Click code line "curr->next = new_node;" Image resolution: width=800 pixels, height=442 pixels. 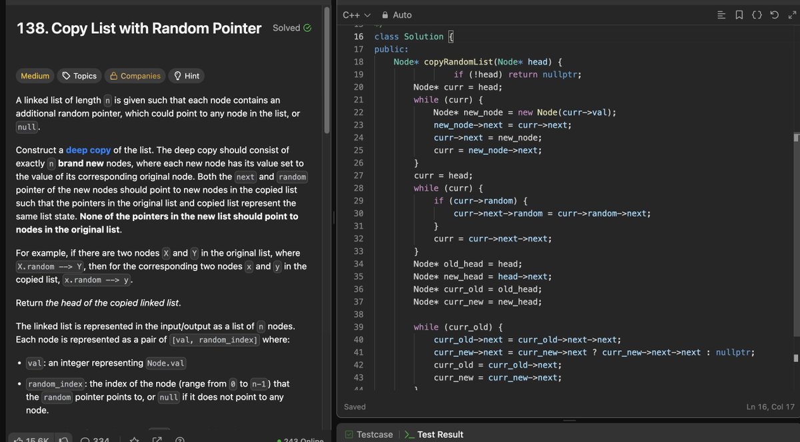[x=488, y=138]
